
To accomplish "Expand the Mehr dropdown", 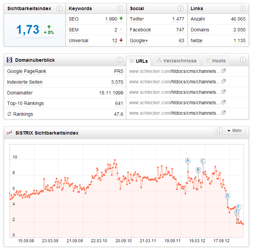I will [234, 131].
